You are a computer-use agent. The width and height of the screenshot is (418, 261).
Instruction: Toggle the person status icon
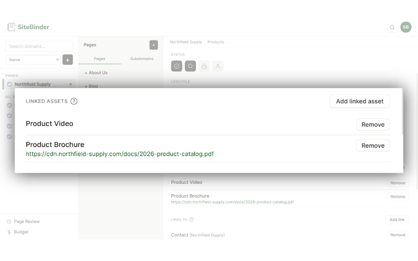coord(218,66)
